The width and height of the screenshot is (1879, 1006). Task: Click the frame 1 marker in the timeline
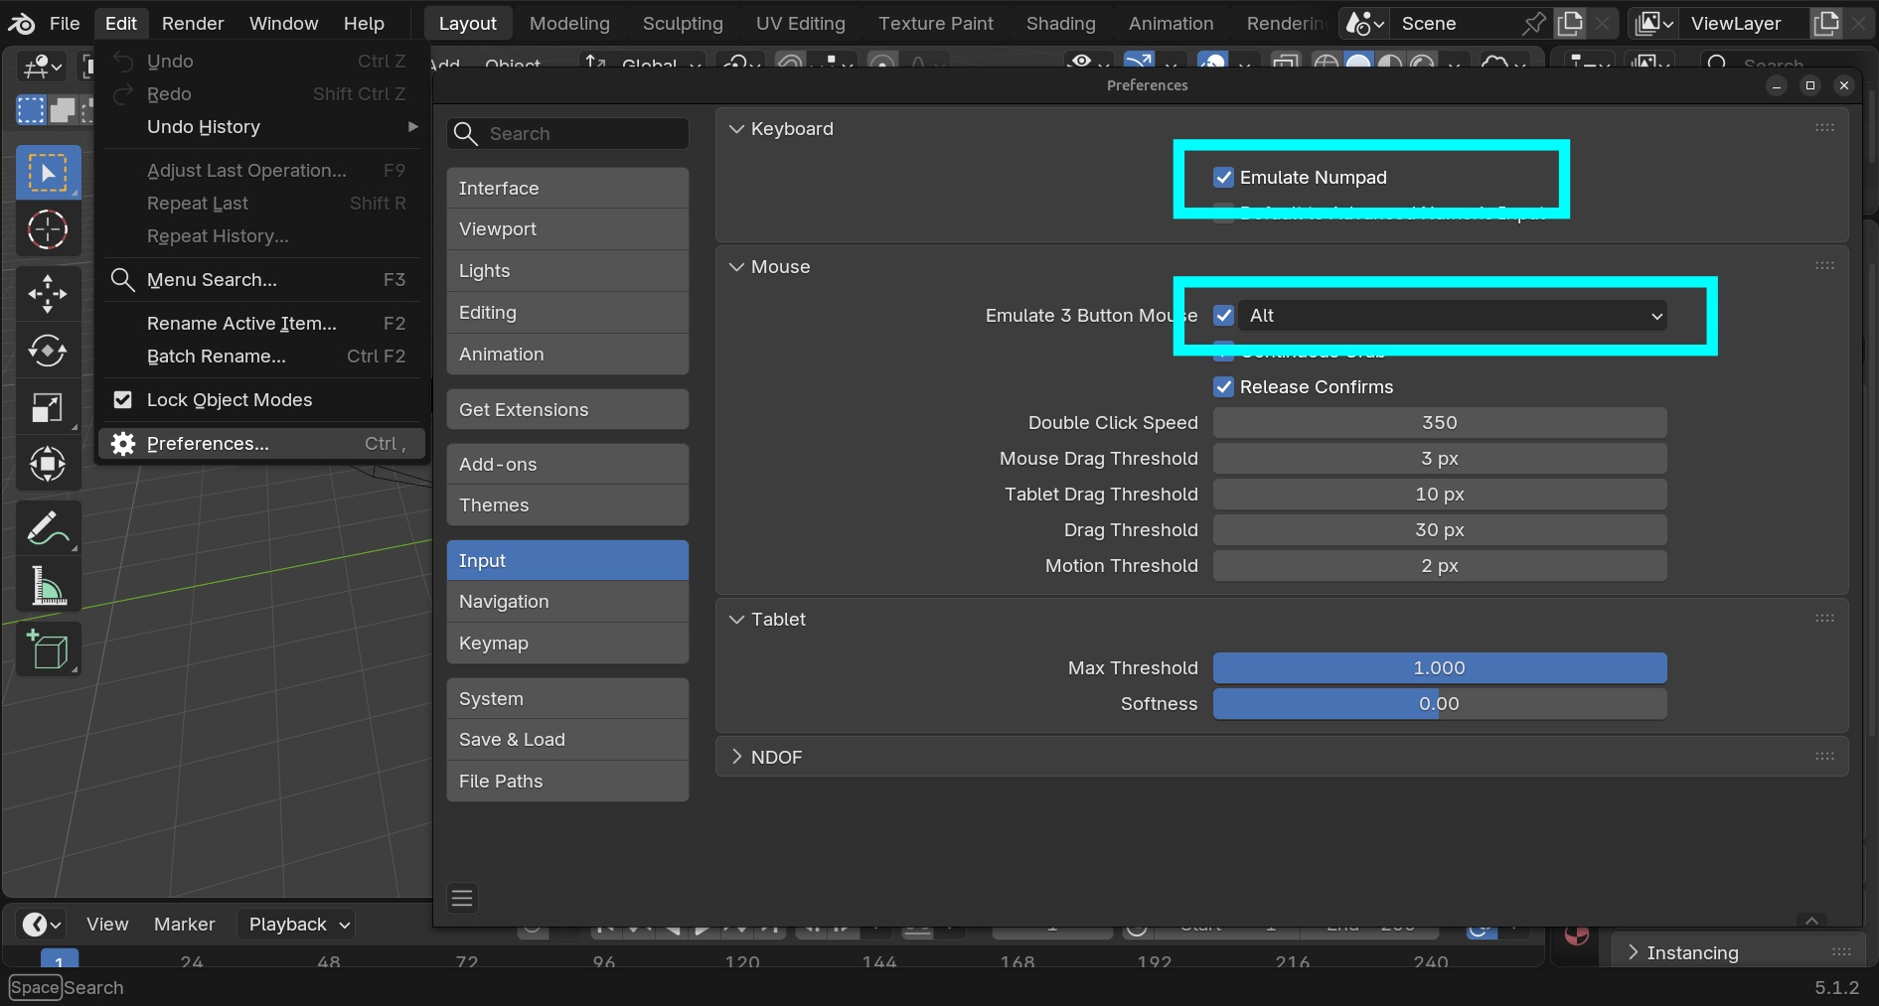point(60,960)
